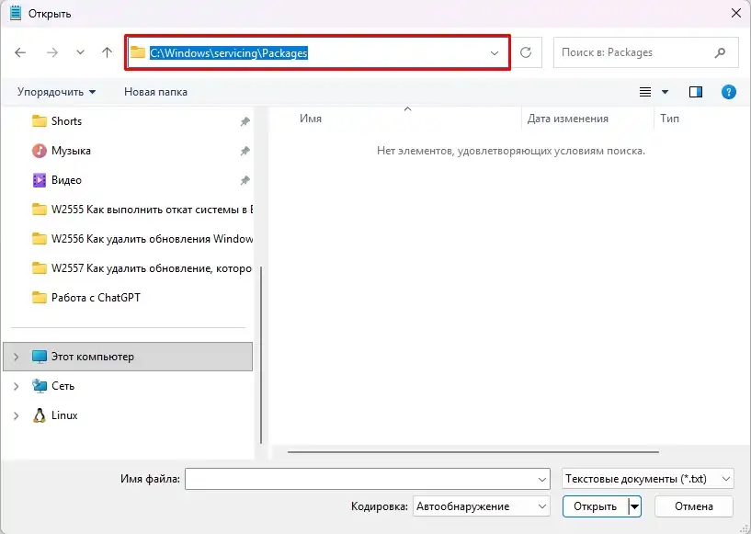Click the Этот компьютер monitor icon
The width and height of the screenshot is (751, 534).
click(40, 357)
